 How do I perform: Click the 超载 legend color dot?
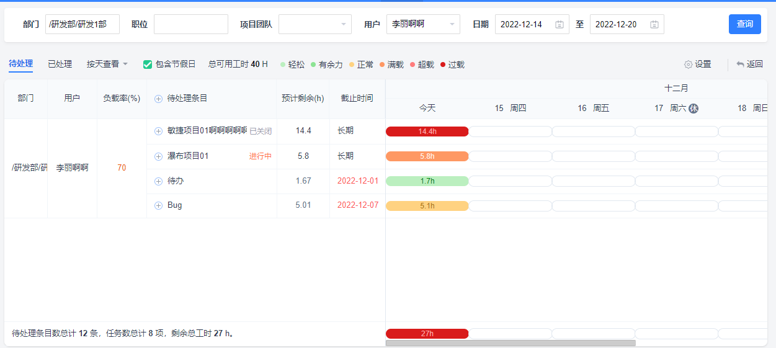[413, 65]
